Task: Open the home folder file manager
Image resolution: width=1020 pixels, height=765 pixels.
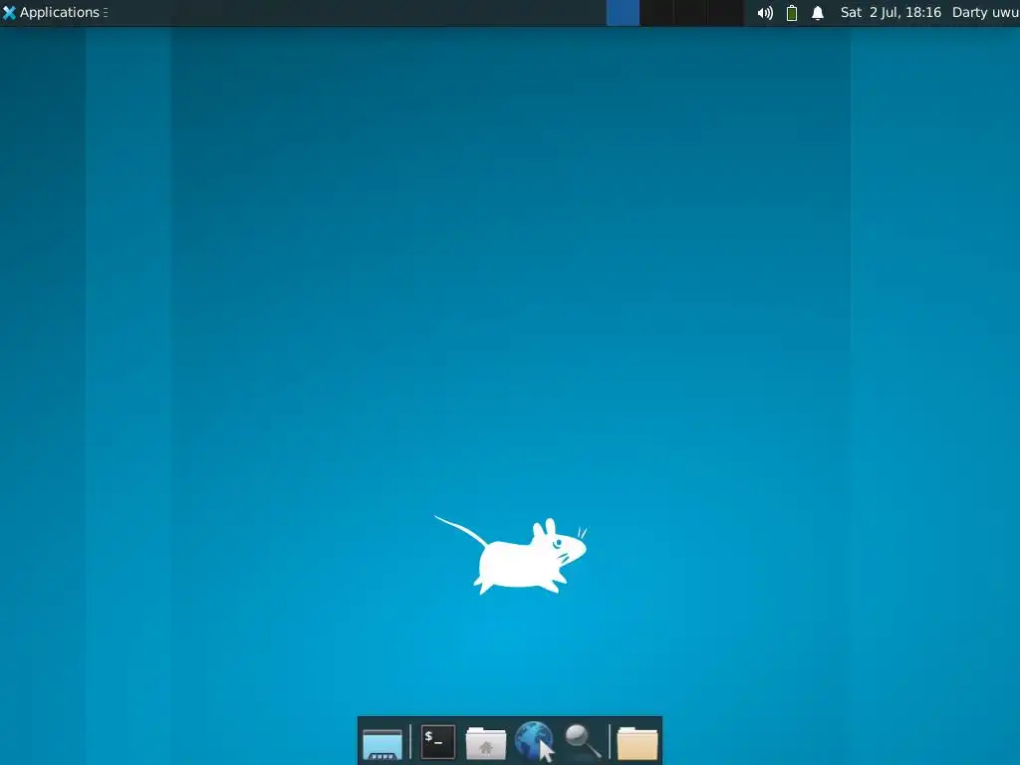Action: pyautogui.click(x=486, y=742)
